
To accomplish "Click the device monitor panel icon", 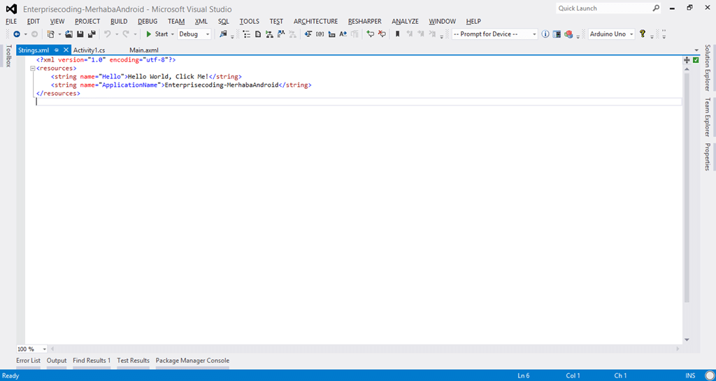I will click(x=557, y=34).
